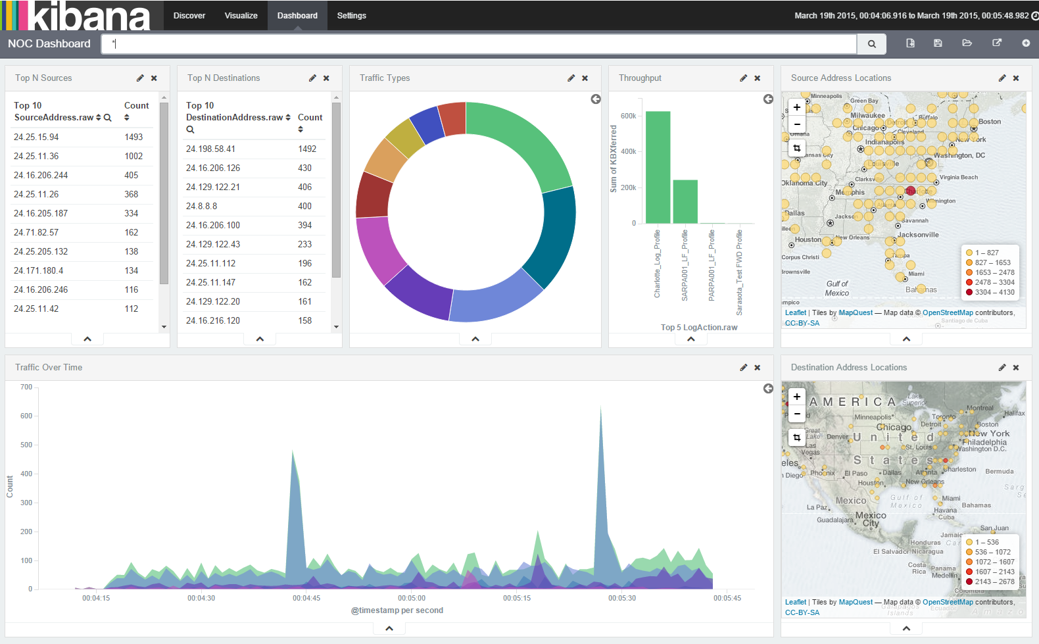This screenshot has width=1039, height=644.
Task: Zoom in on Source Address Locations map
Action: (x=797, y=107)
